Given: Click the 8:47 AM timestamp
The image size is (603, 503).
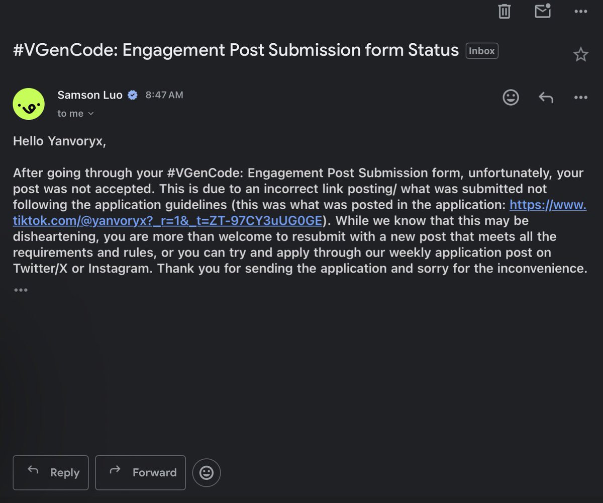Looking at the screenshot, I should 164,95.
